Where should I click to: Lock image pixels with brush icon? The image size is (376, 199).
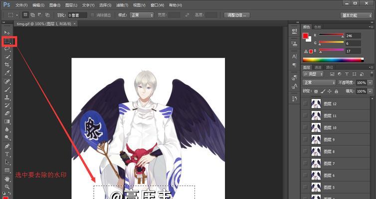(x=323, y=92)
